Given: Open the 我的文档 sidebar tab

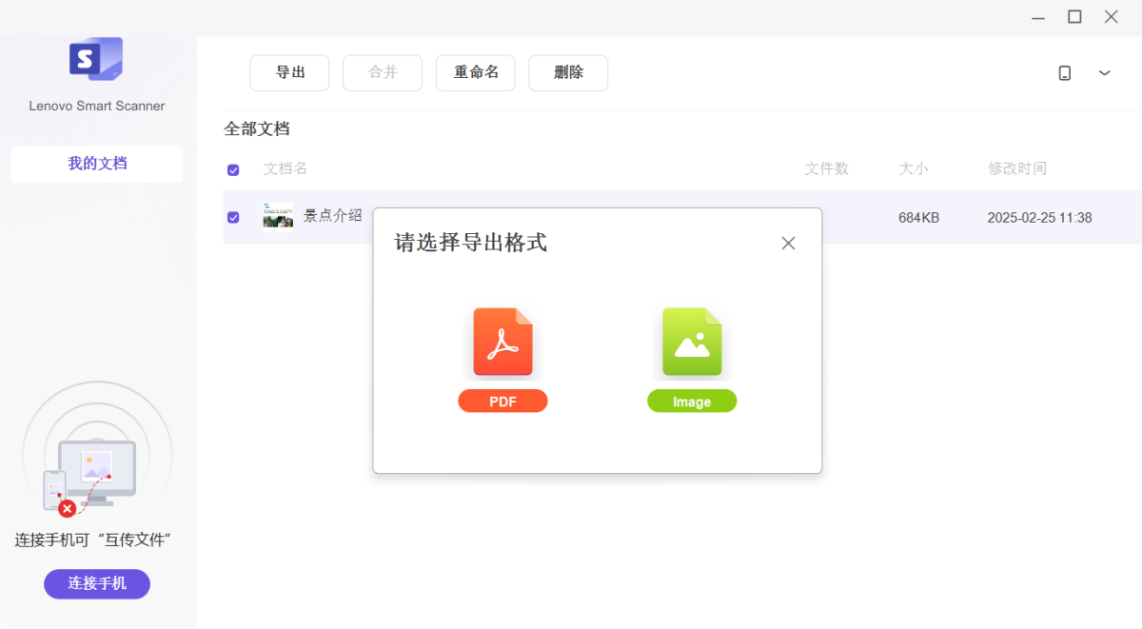Looking at the screenshot, I should click(97, 164).
